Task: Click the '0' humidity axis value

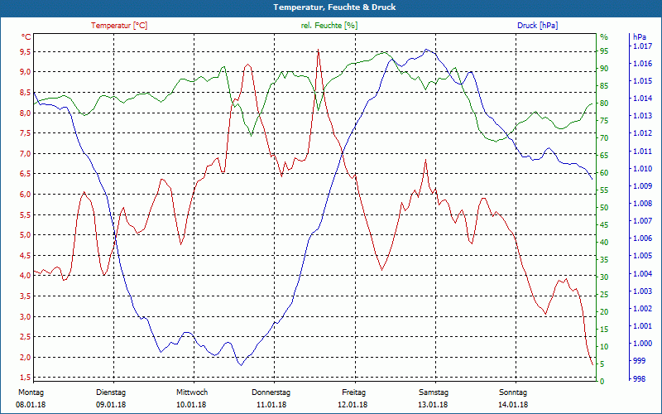Action: point(602,381)
